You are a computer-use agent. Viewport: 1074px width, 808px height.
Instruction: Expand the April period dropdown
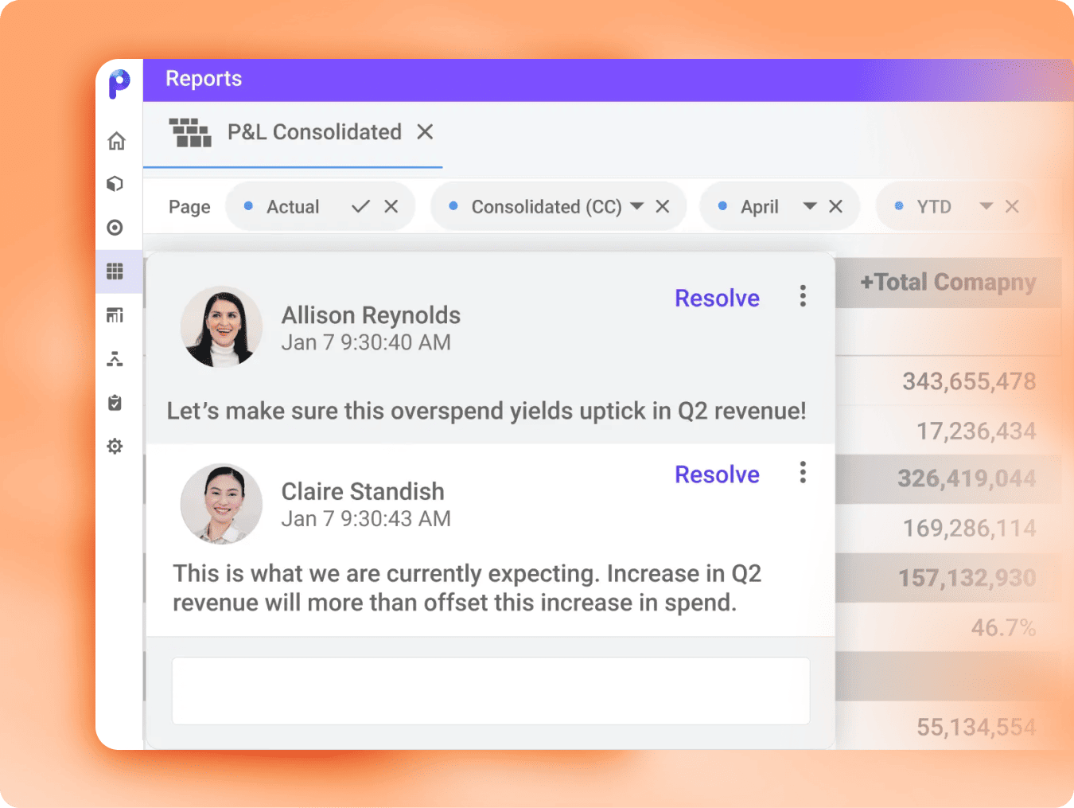[x=810, y=206]
